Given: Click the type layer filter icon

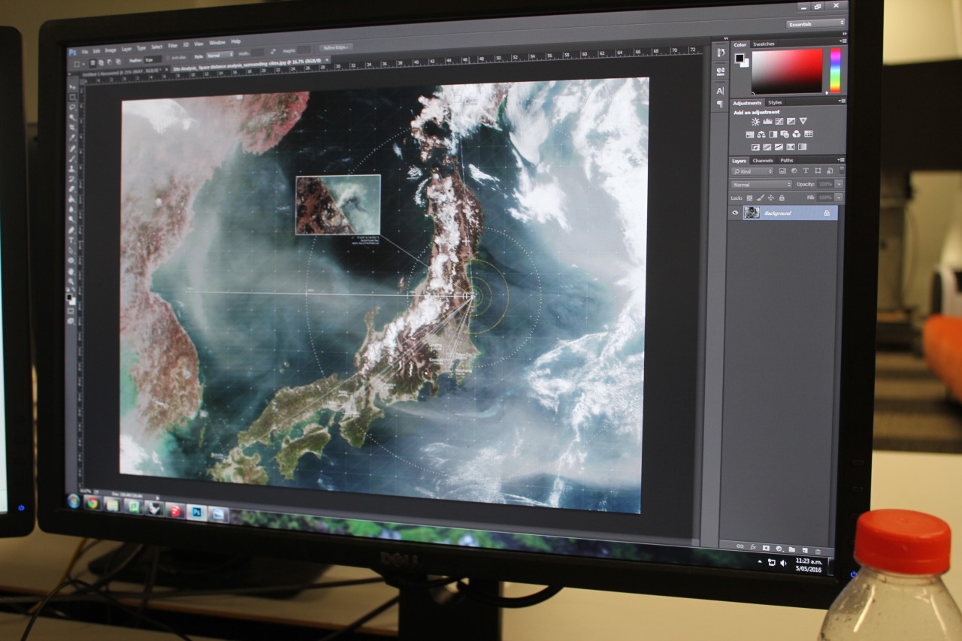Looking at the screenshot, I should (x=806, y=171).
